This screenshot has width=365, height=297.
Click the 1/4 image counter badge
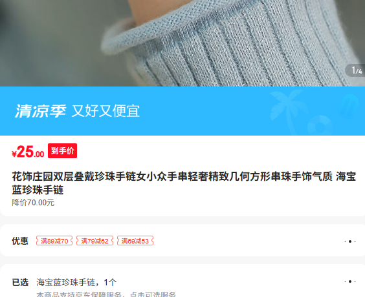[355, 70]
